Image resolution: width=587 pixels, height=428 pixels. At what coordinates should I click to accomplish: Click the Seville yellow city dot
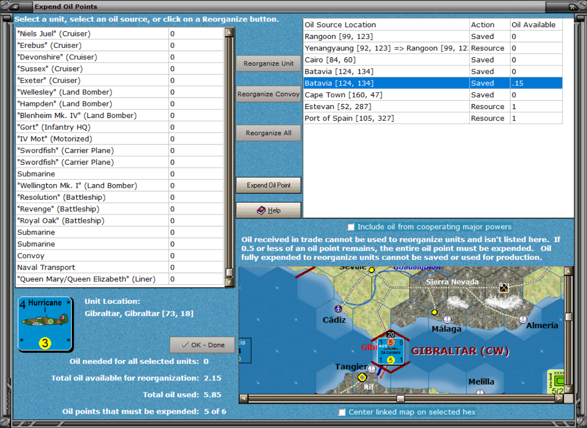[x=372, y=270]
